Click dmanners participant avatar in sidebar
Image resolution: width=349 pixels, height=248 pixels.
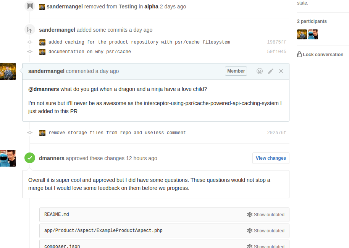[x=313, y=34]
